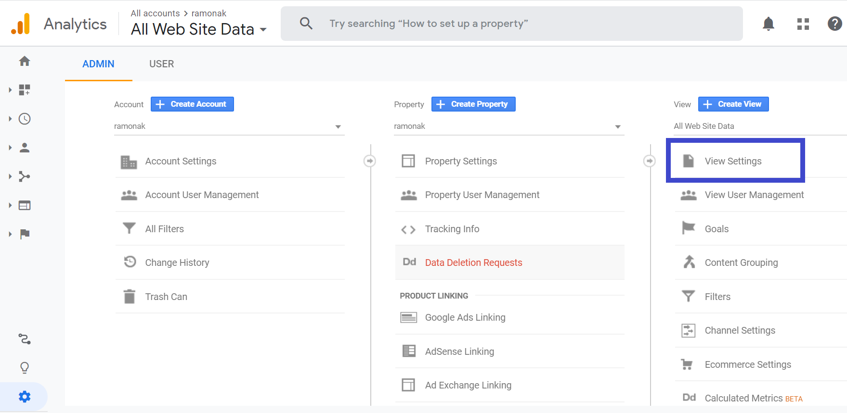Click the Tracking Info code brackets icon
Viewport: 847px width, 413px height.
(x=408, y=230)
